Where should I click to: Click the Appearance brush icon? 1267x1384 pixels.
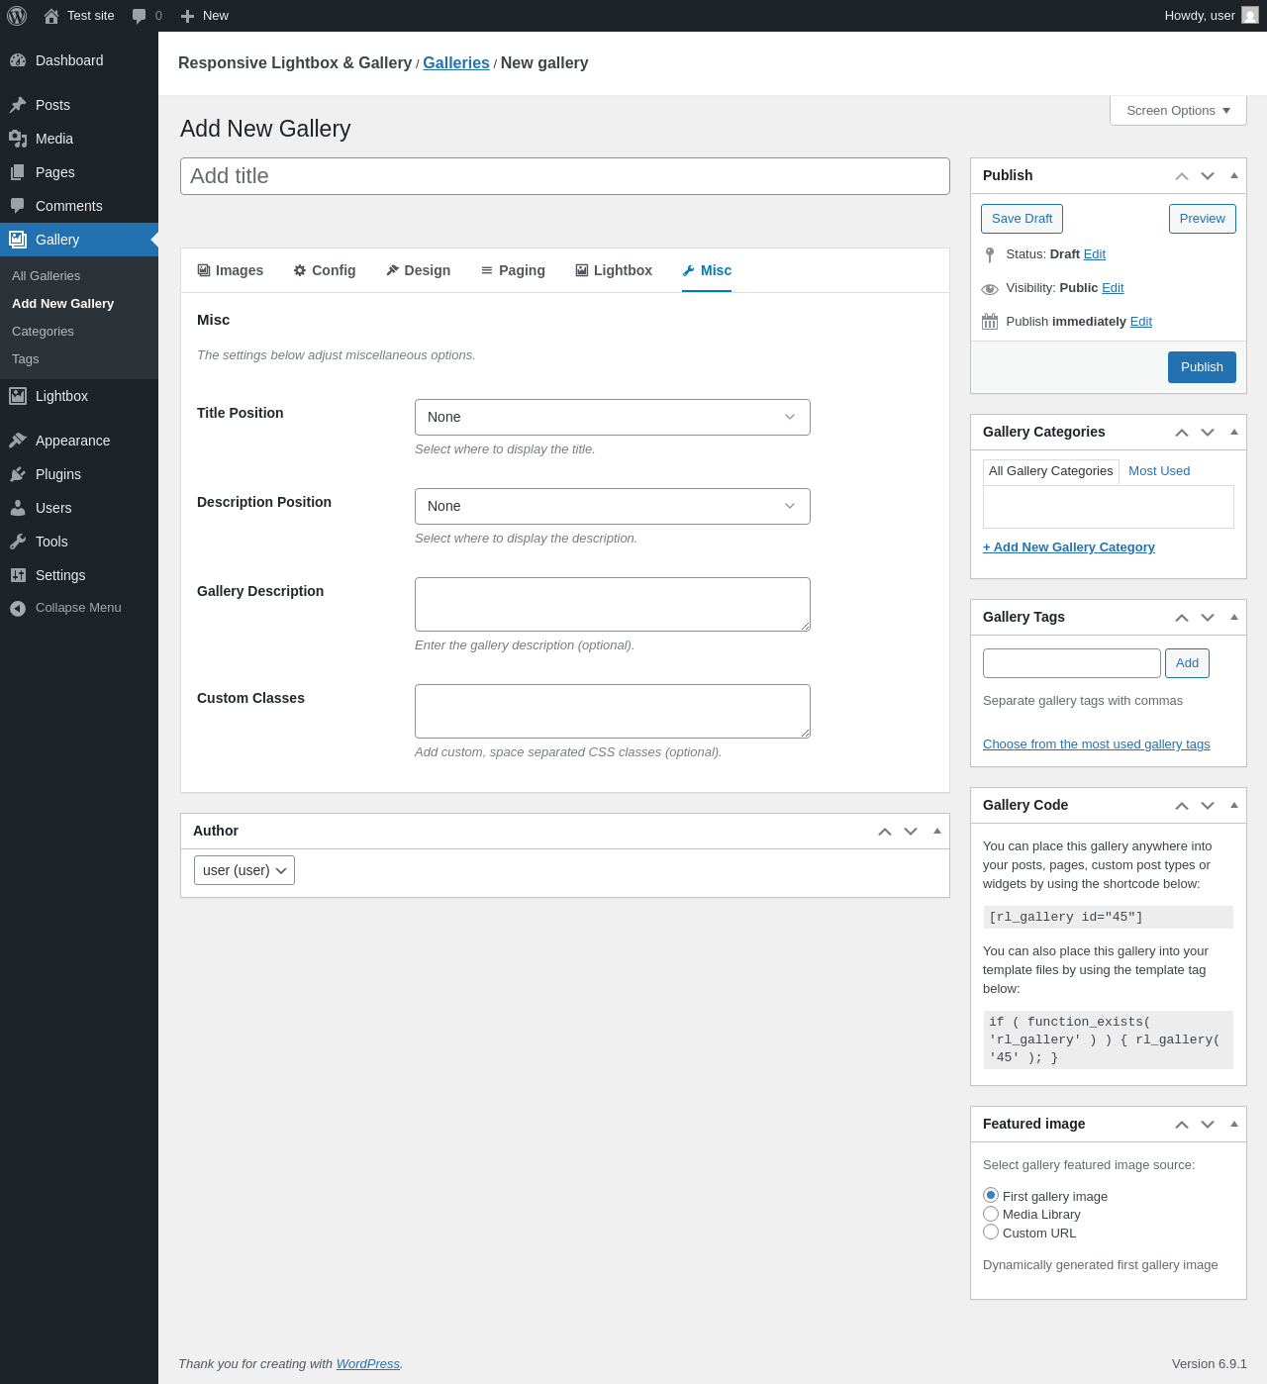pyautogui.click(x=18, y=441)
